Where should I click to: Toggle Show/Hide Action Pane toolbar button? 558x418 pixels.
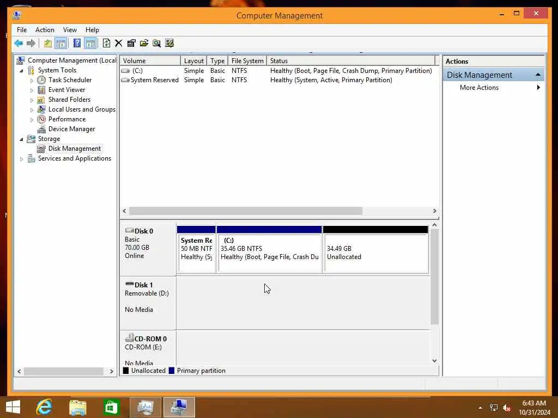coord(90,44)
